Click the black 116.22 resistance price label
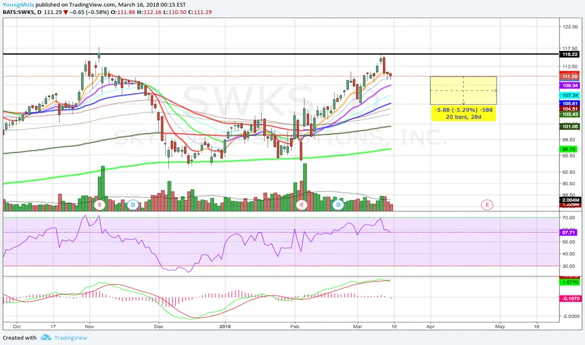Image resolution: width=585 pixels, height=345 pixels. (x=570, y=55)
